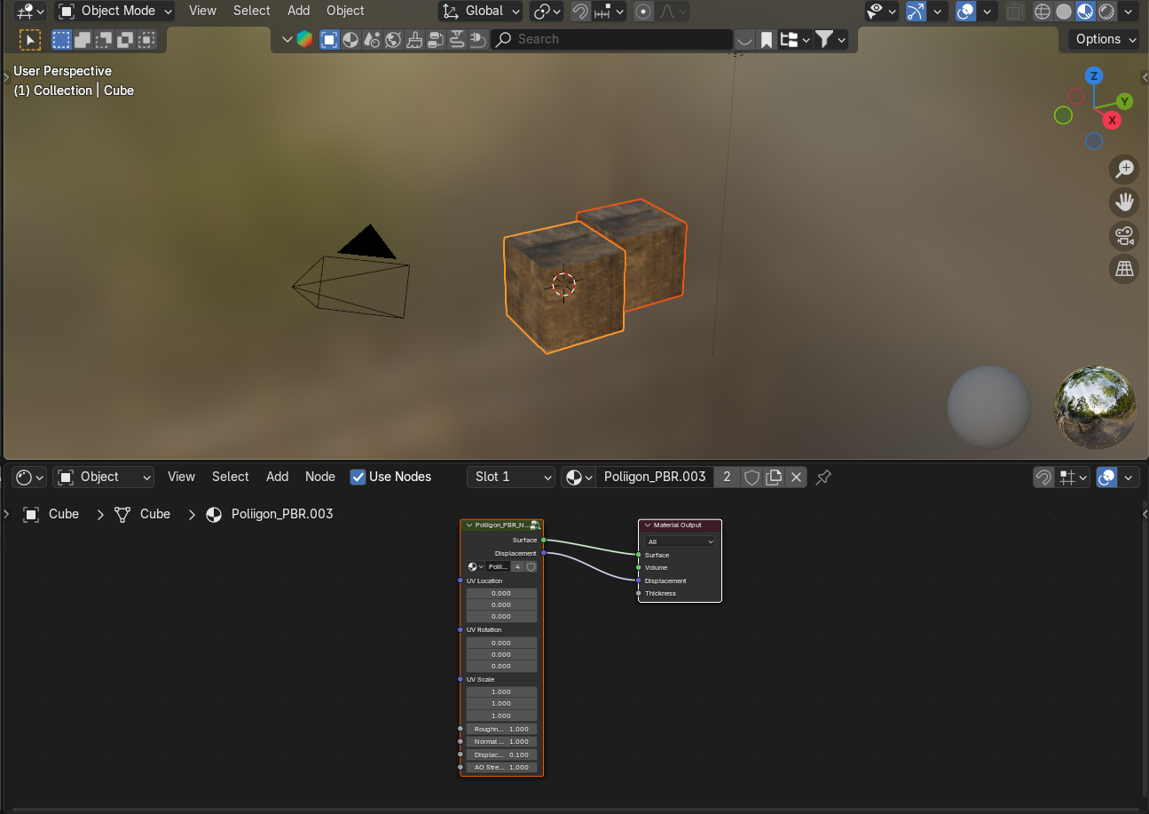Toggle show overlays button in viewport header
1149x814 pixels.
[966, 12]
